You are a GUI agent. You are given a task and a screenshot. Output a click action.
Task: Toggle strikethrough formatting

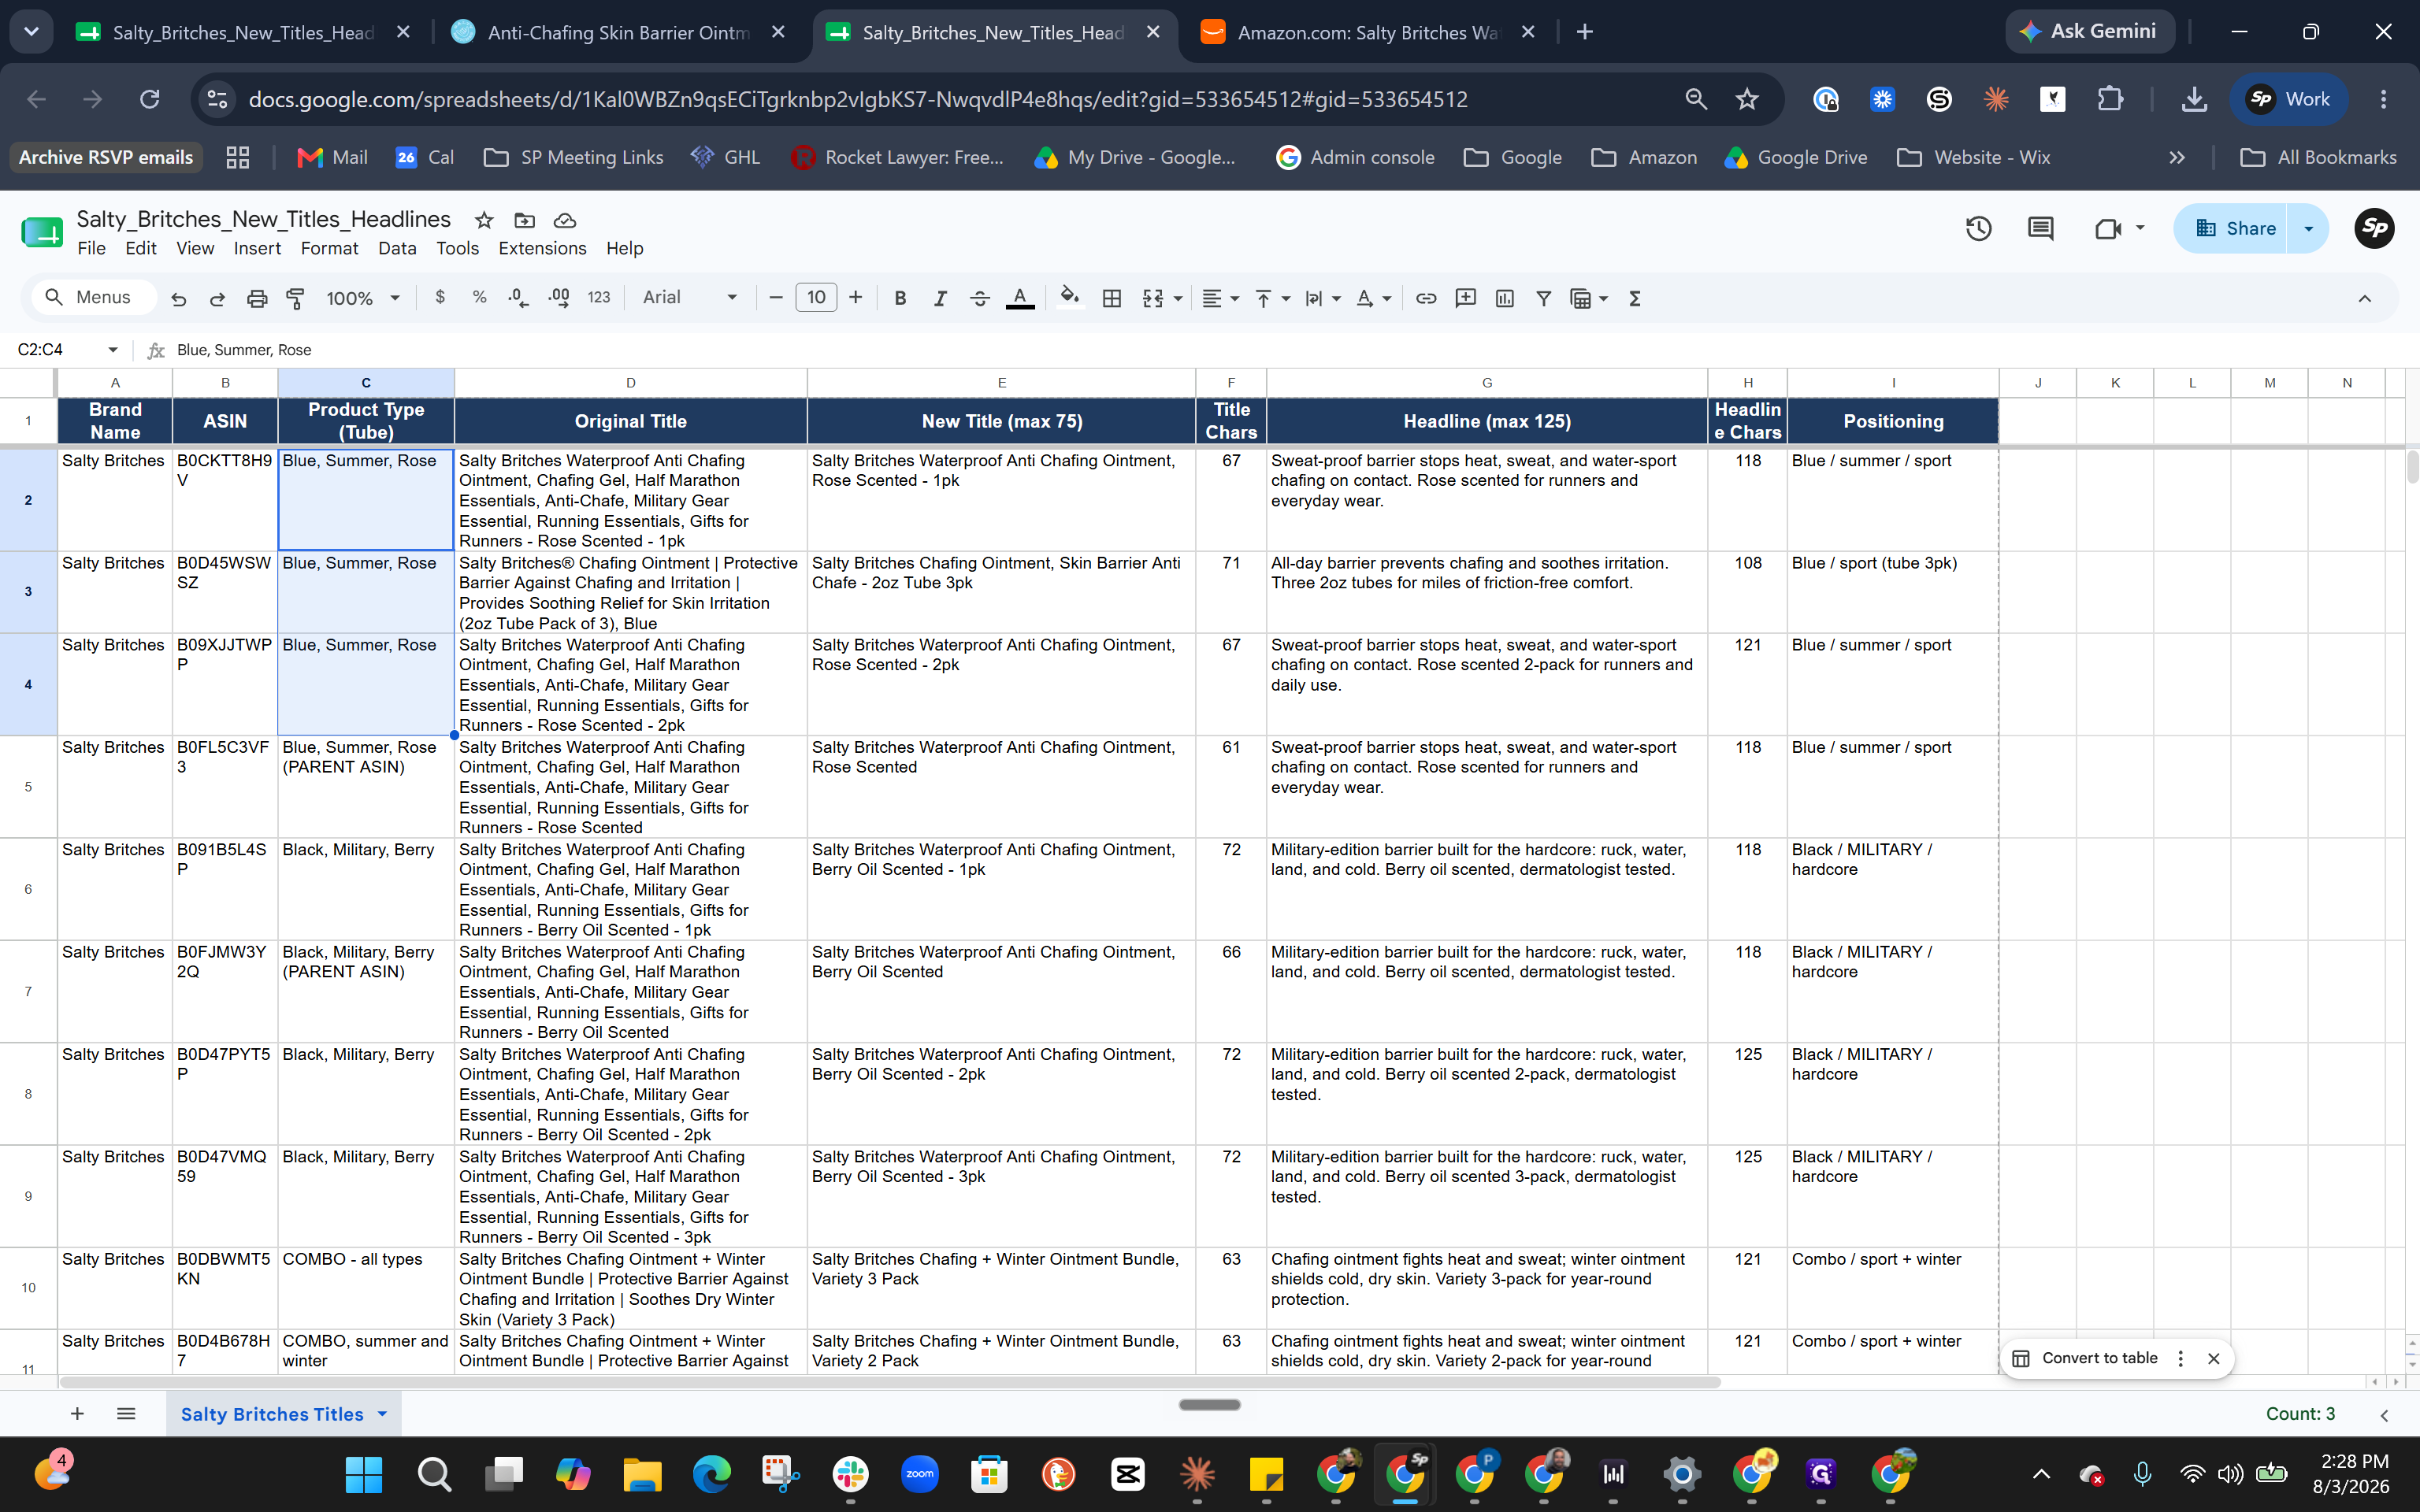[x=980, y=298]
